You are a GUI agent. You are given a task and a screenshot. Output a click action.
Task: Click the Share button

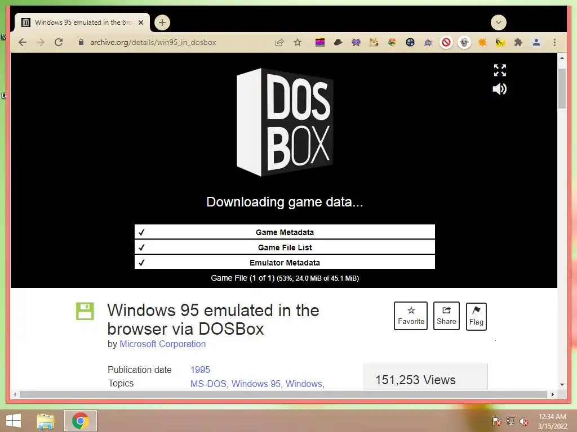coord(446,316)
